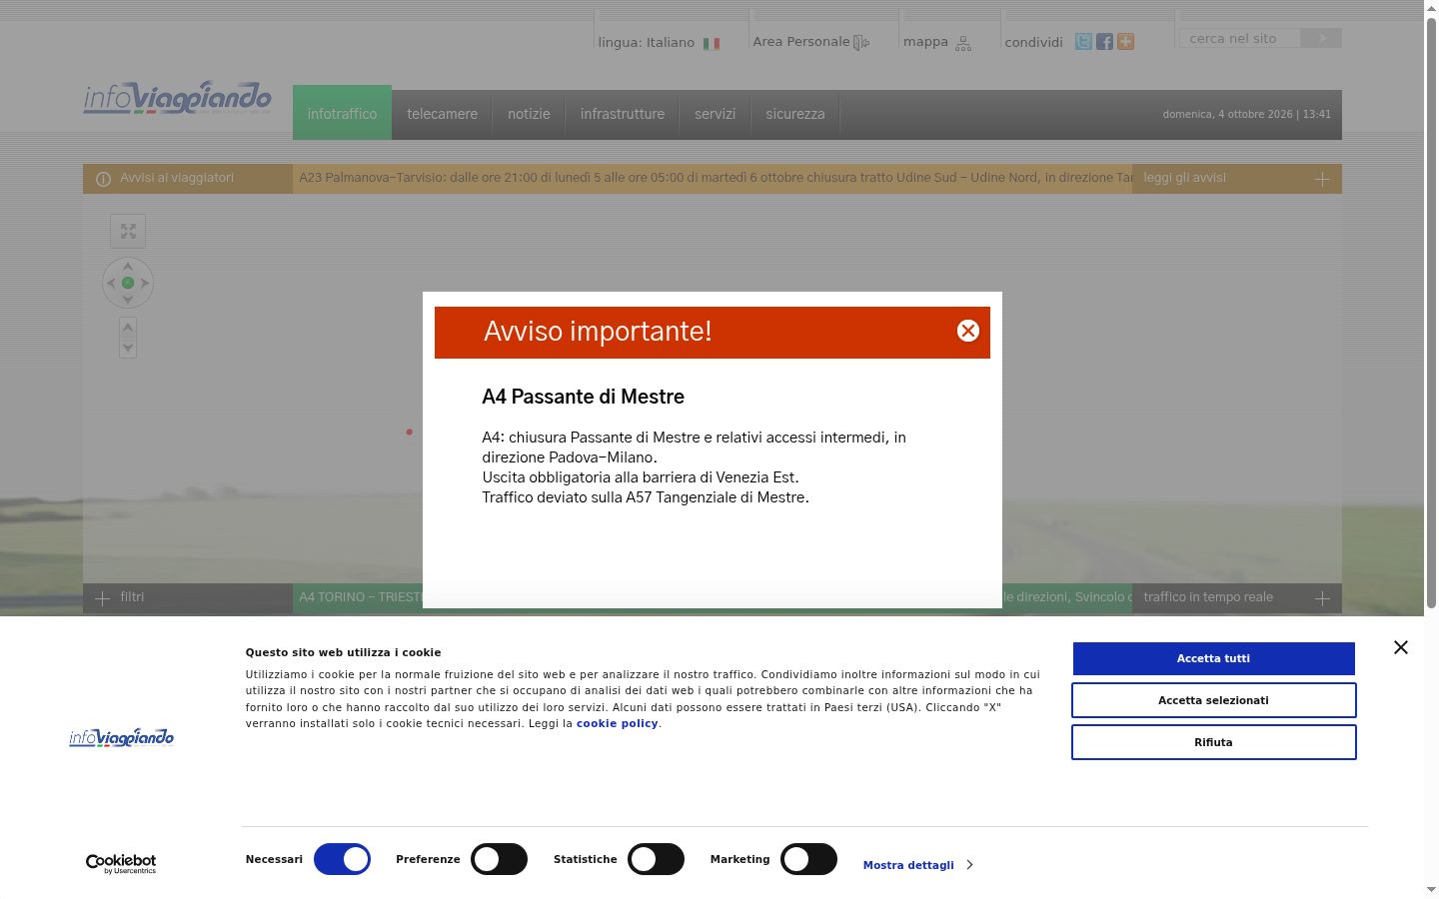Click the Facebook share icon
The width and height of the screenshot is (1439, 899).
click(1104, 42)
